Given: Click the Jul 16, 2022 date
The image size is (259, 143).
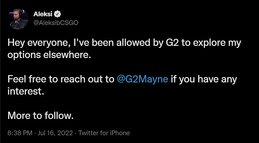Looking at the screenshot, I should point(55,133).
